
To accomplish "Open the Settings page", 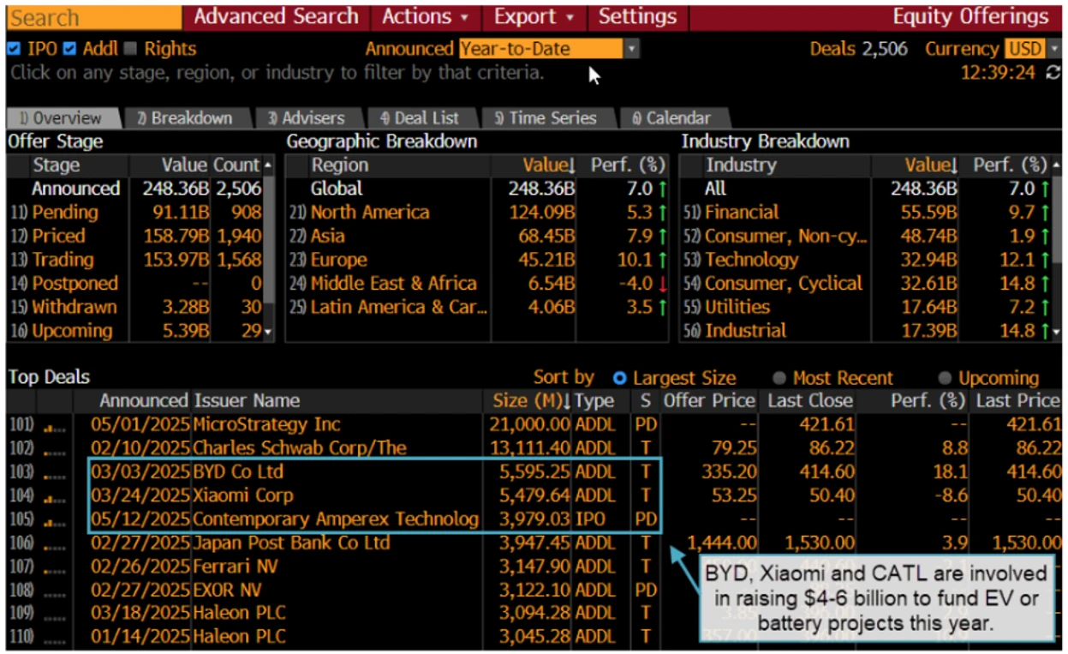I will click(637, 16).
